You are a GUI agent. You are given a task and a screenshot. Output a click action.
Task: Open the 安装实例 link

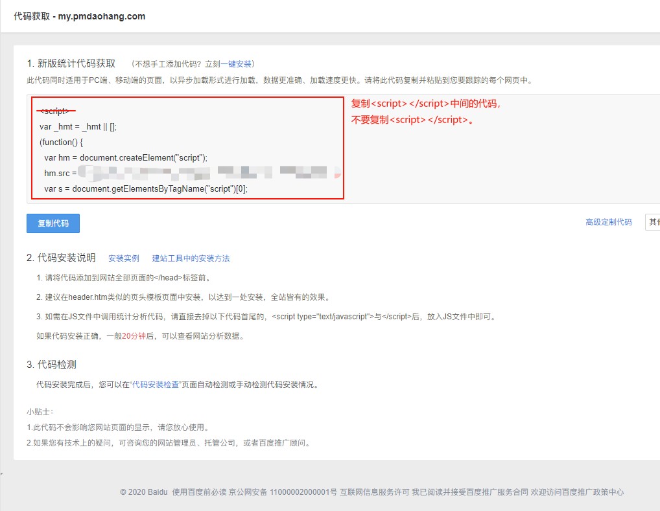[x=124, y=258]
